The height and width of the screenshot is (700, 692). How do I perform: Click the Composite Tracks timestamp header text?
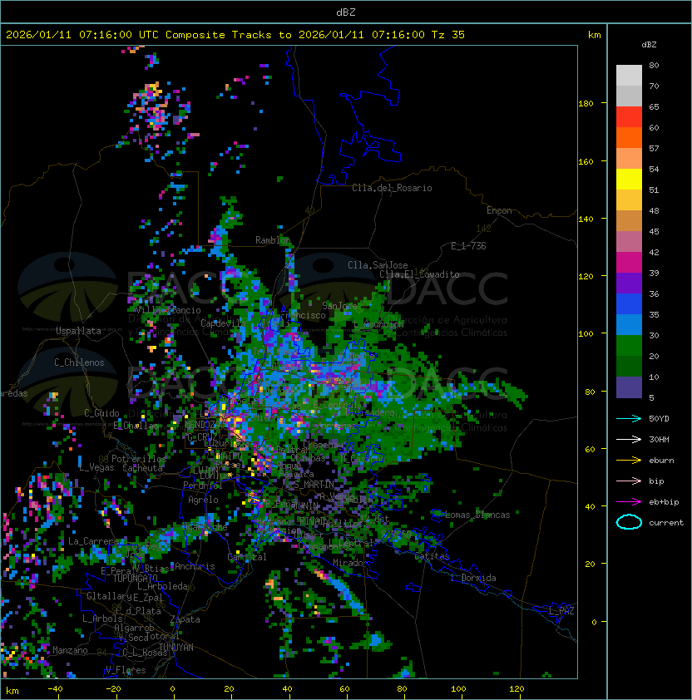point(235,34)
